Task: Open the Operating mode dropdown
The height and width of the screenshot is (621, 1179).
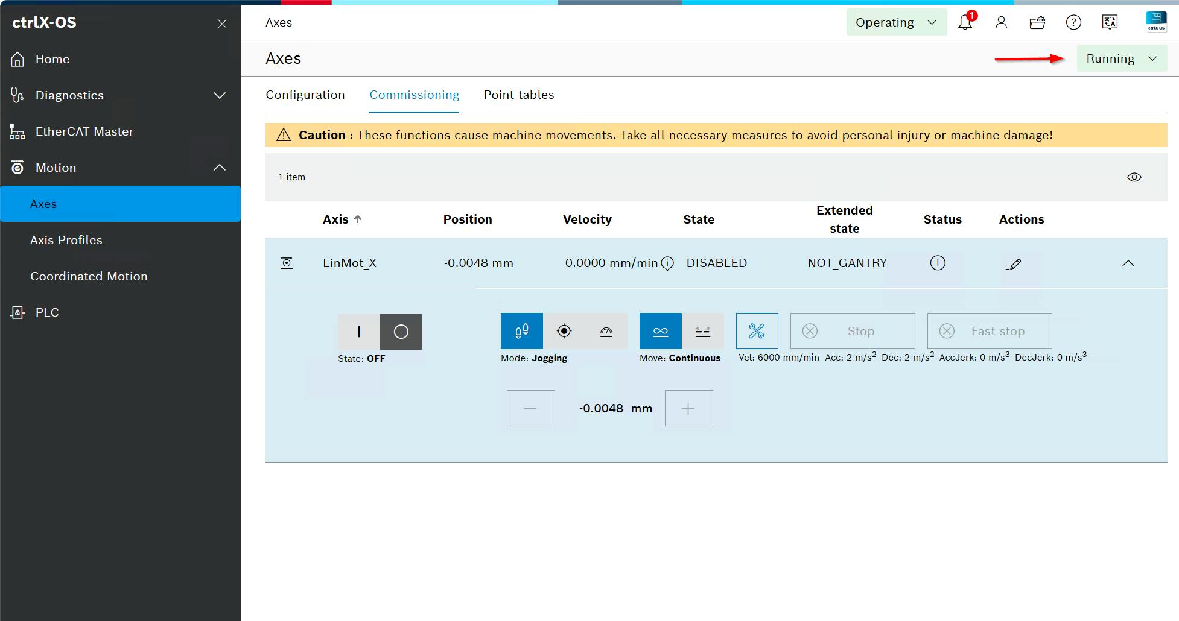Action: [x=896, y=23]
